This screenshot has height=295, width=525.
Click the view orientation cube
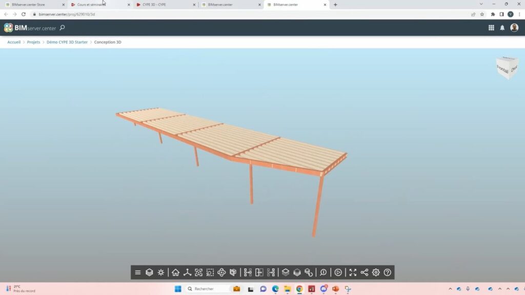[506, 68]
